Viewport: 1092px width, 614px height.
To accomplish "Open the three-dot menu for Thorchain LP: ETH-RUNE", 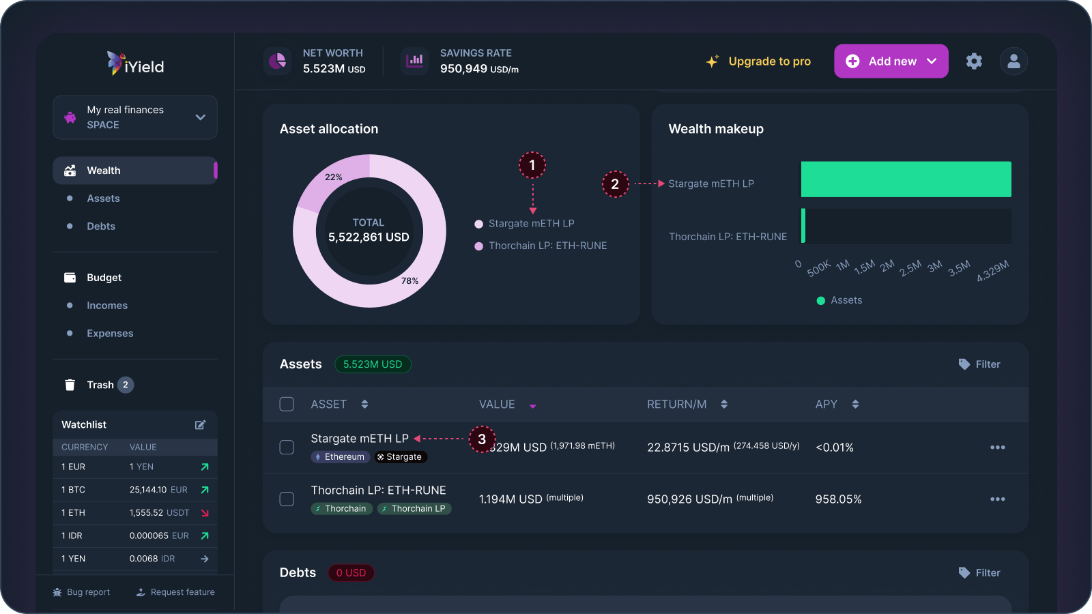I will click(997, 499).
